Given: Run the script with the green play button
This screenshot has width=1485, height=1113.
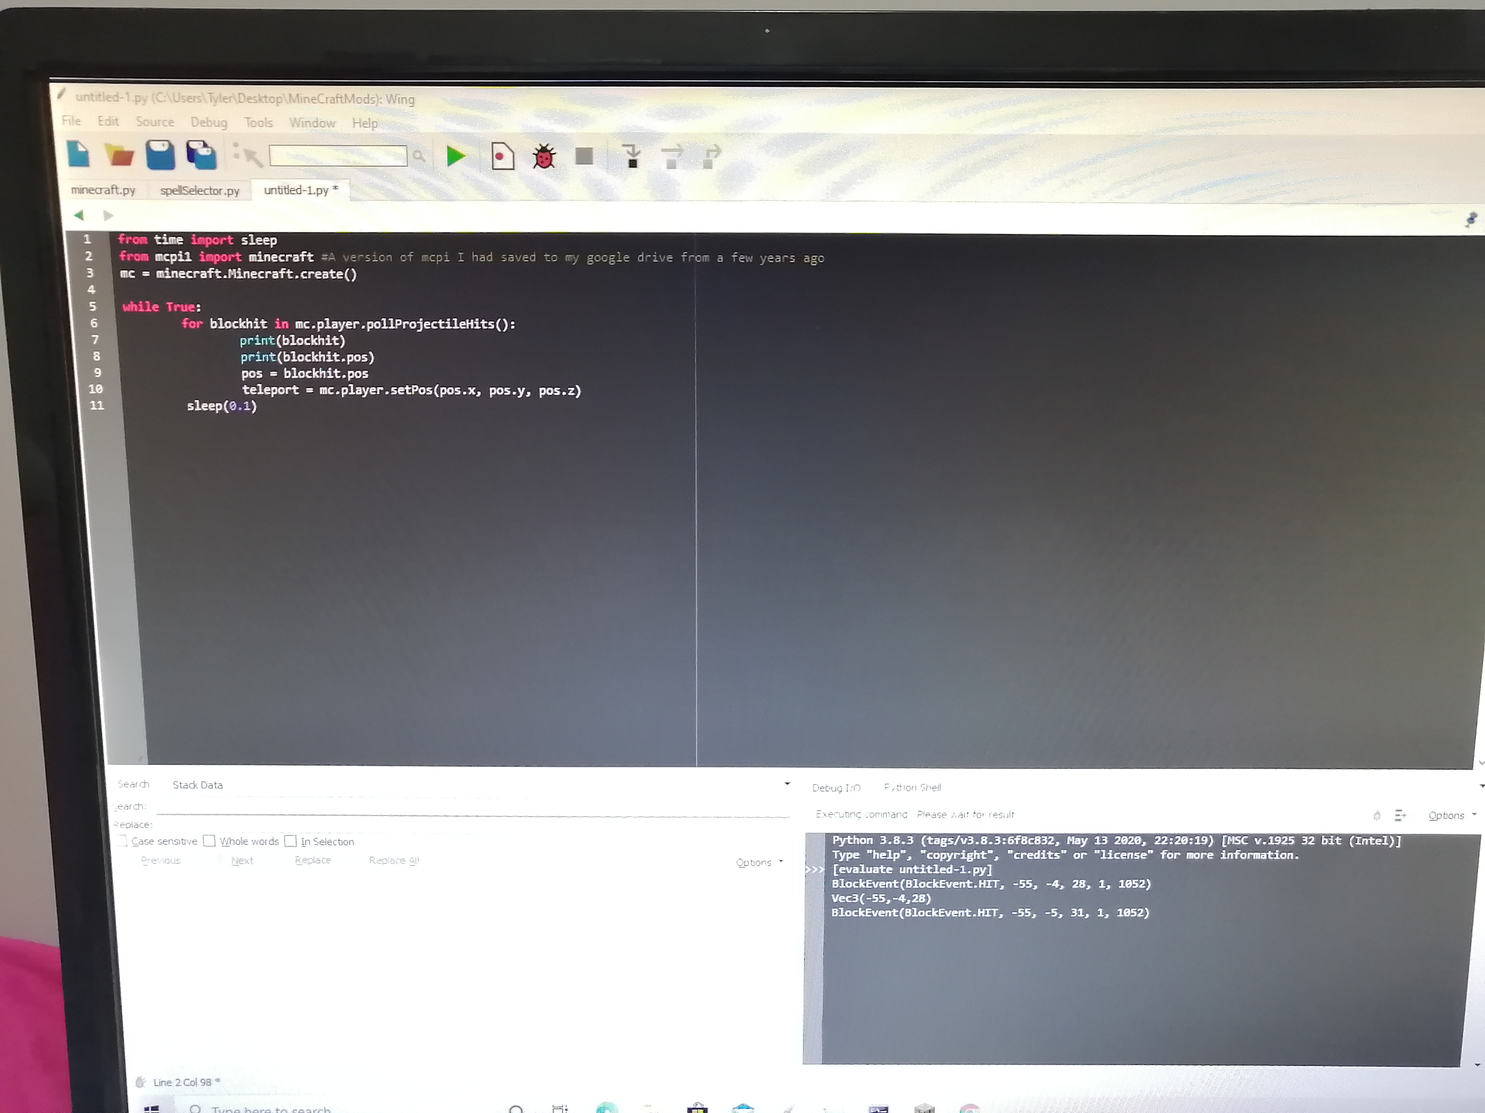Looking at the screenshot, I should [x=456, y=156].
